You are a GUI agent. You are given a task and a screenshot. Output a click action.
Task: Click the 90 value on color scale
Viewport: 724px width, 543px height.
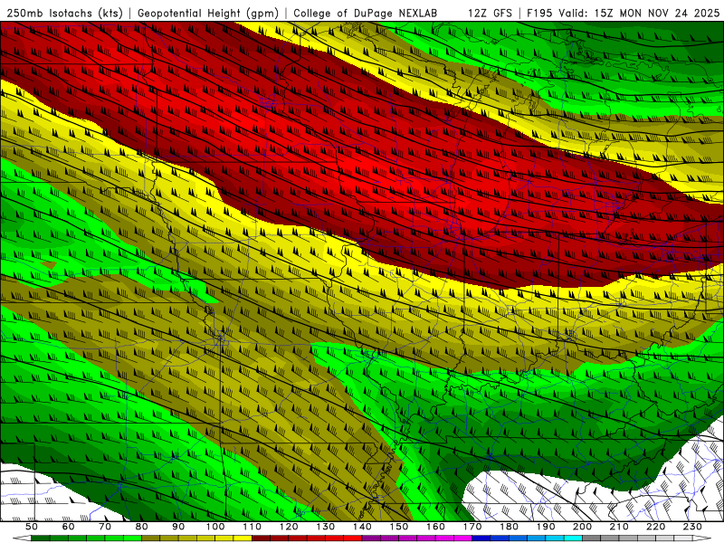pos(178,527)
